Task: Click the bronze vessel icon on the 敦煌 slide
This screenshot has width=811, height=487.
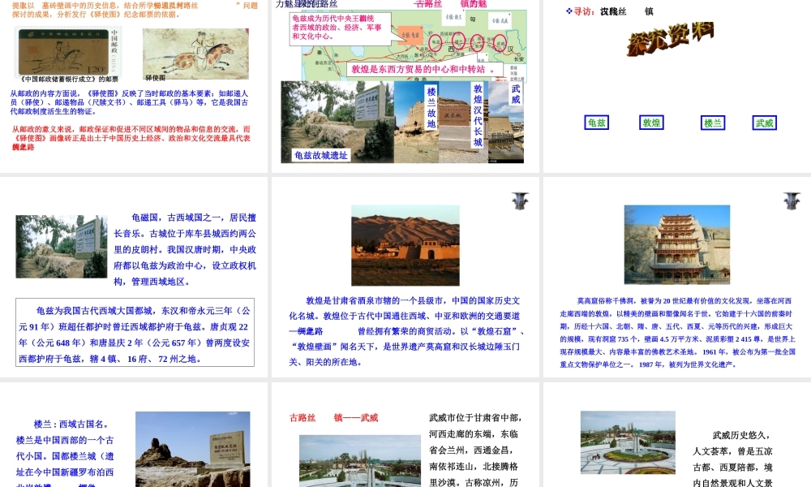Action: pos(521,200)
